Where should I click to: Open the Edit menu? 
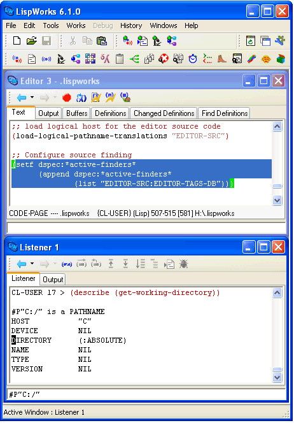(x=29, y=25)
